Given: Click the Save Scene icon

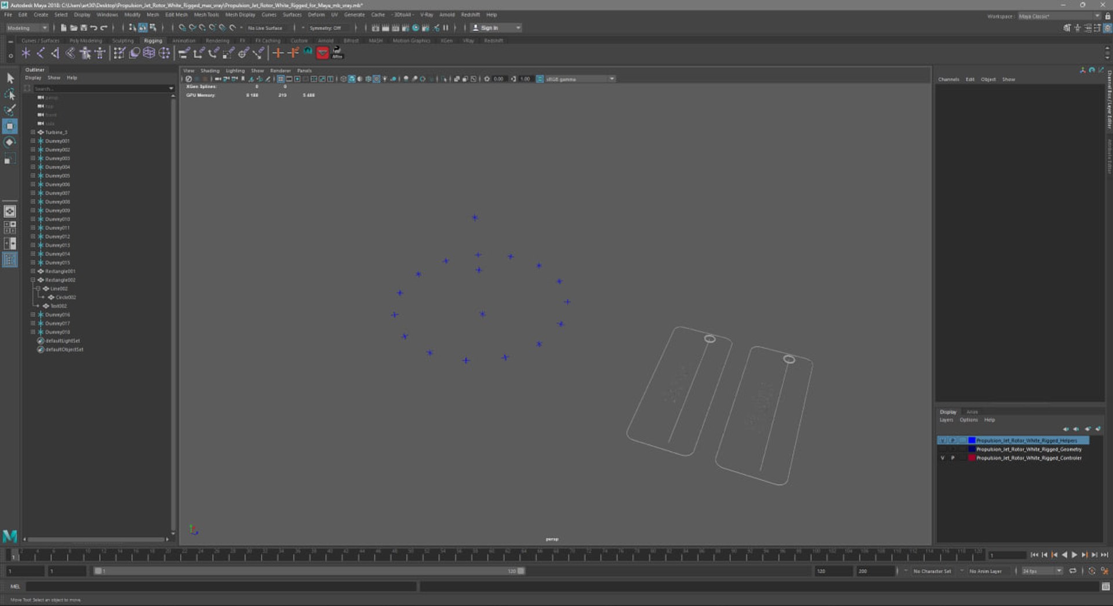Looking at the screenshot, I should [x=83, y=28].
